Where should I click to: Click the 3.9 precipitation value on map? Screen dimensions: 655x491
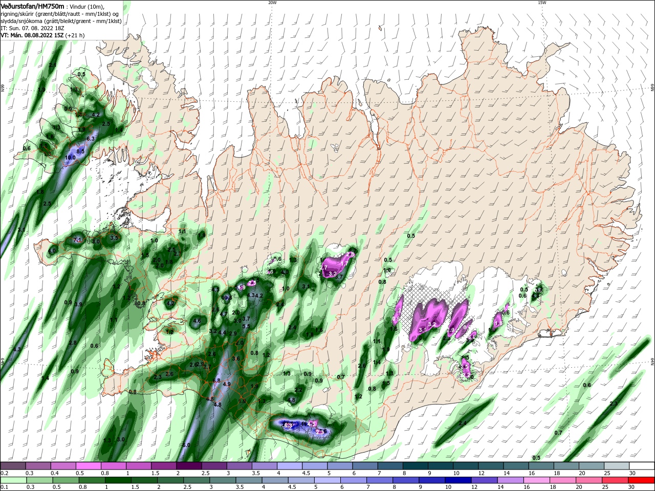[x=78, y=304]
